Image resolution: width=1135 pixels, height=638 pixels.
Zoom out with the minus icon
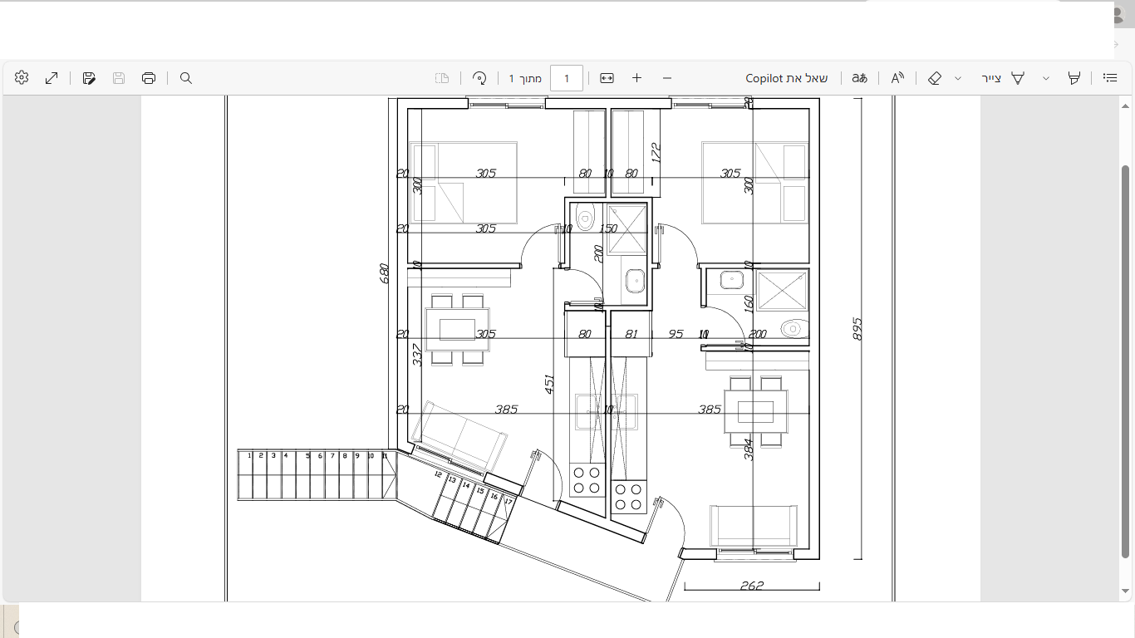(667, 78)
